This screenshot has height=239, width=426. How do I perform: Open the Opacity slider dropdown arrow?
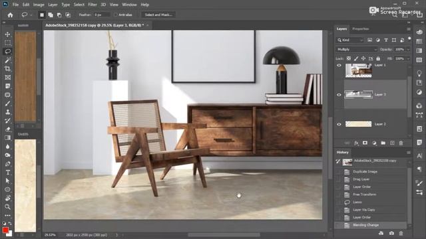pyautogui.click(x=408, y=49)
